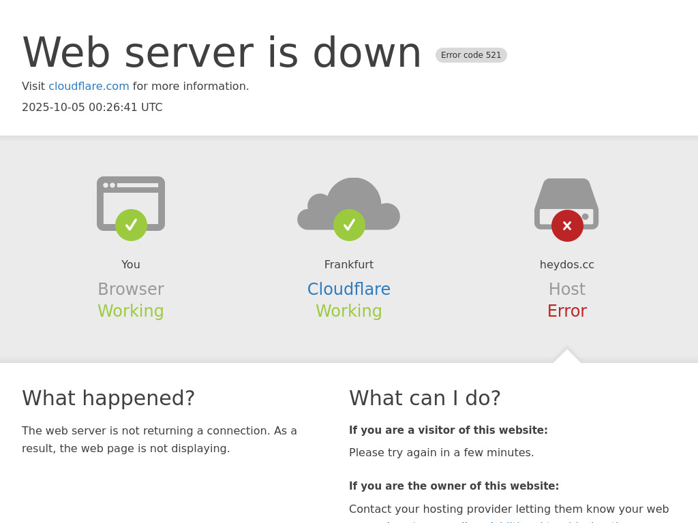Click the green checkmark on the cloud icon

tap(349, 225)
